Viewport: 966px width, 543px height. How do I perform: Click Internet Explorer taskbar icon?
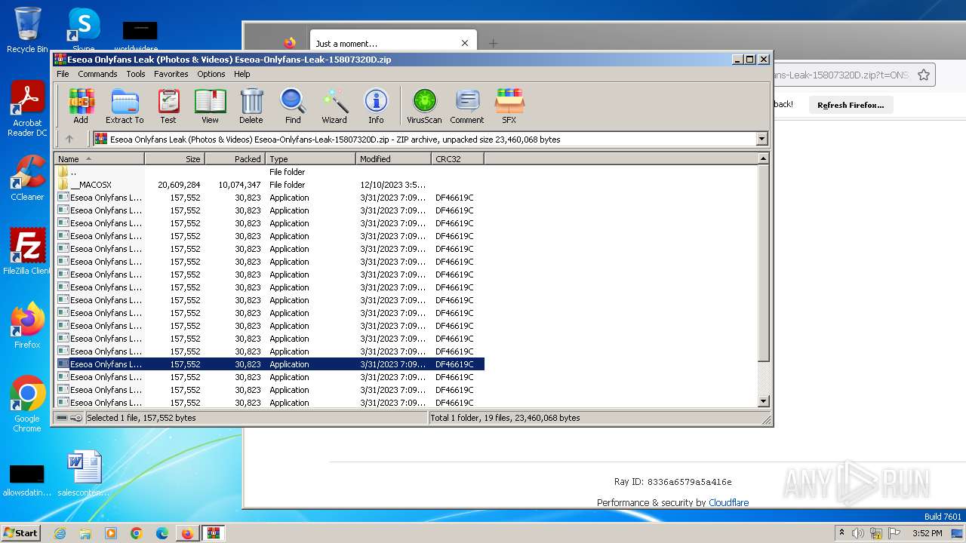[x=60, y=533]
